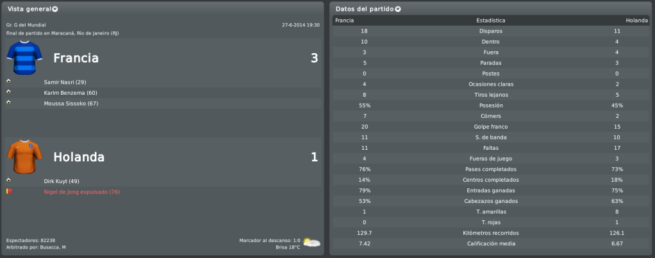Viewport: 655px width, 258px height.
Task: Expand the Vista general dropdown arrow
Action: pos(55,9)
